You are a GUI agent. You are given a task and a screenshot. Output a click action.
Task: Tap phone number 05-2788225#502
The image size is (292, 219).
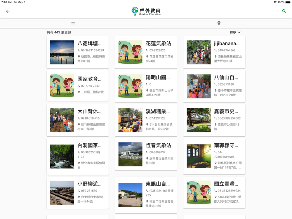[x=229, y=118]
